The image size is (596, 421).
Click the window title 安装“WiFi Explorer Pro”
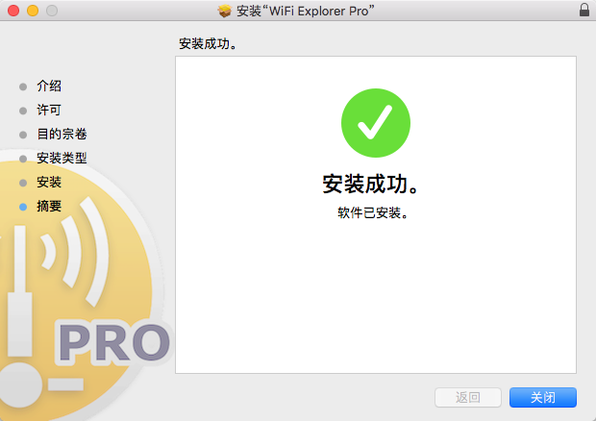306,11
